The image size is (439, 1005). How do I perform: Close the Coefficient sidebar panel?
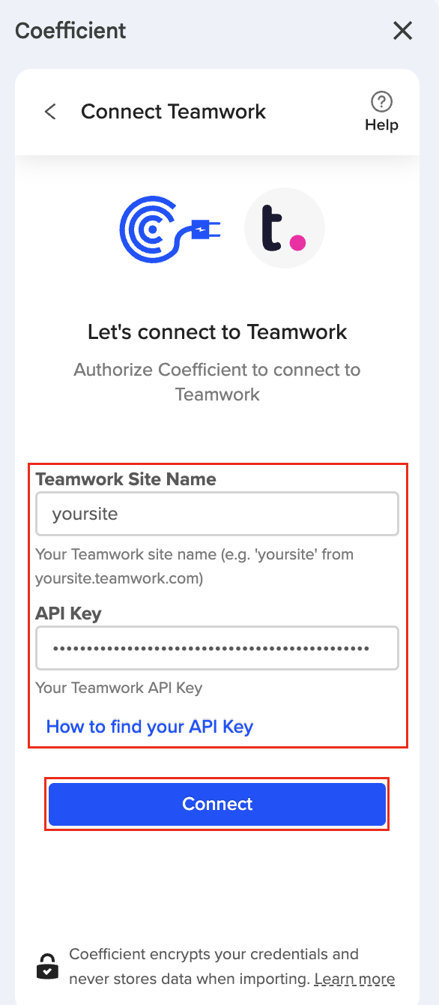point(403,31)
